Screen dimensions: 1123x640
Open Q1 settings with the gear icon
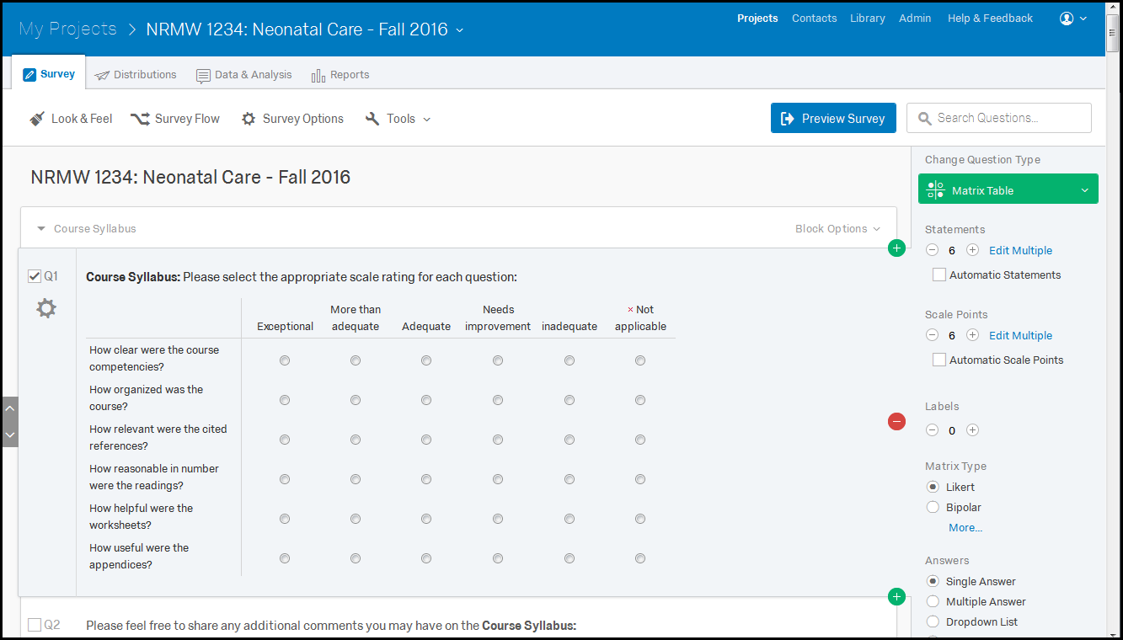tap(46, 308)
